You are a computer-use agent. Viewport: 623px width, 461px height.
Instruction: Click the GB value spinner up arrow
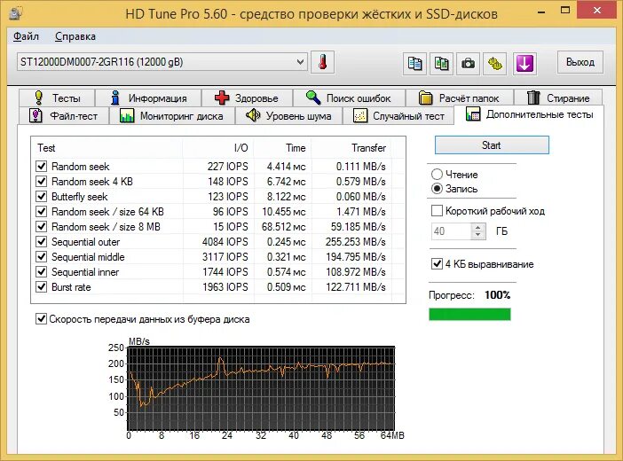(x=477, y=227)
